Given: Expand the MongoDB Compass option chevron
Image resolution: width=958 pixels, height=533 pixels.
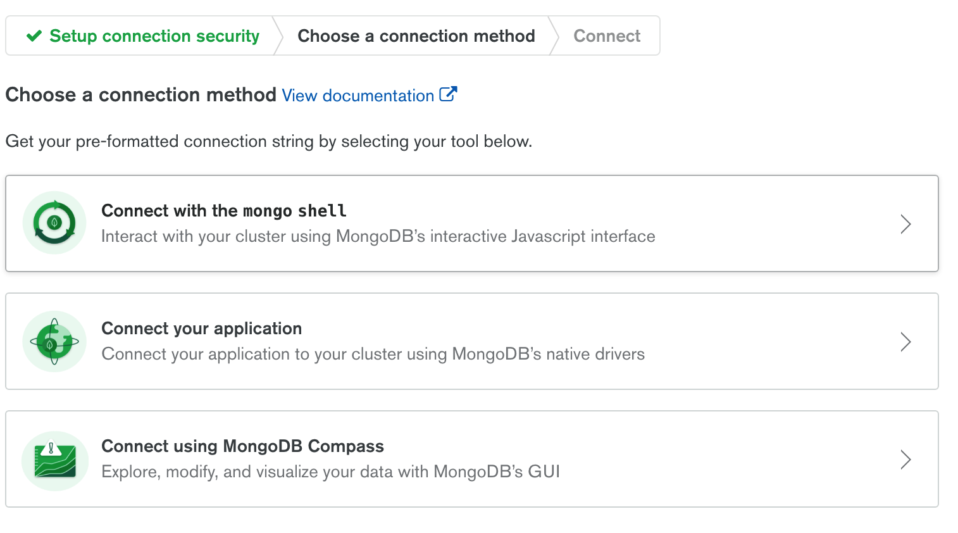Looking at the screenshot, I should point(905,460).
